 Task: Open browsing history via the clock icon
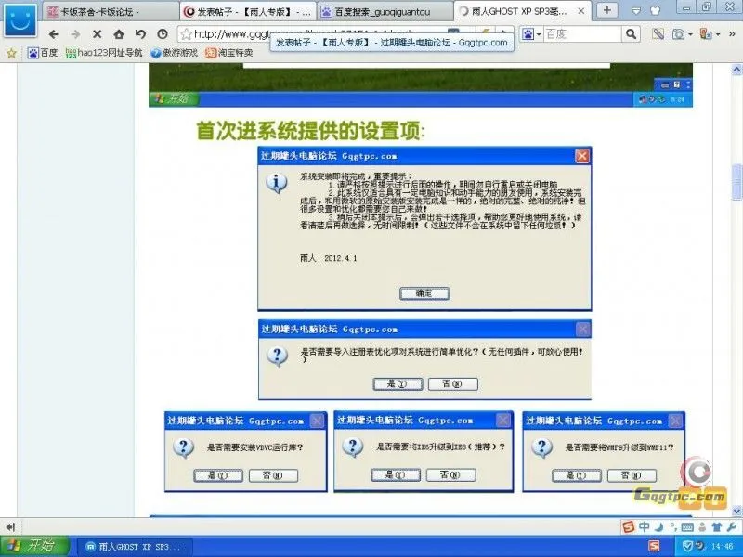[x=163, y=36]
